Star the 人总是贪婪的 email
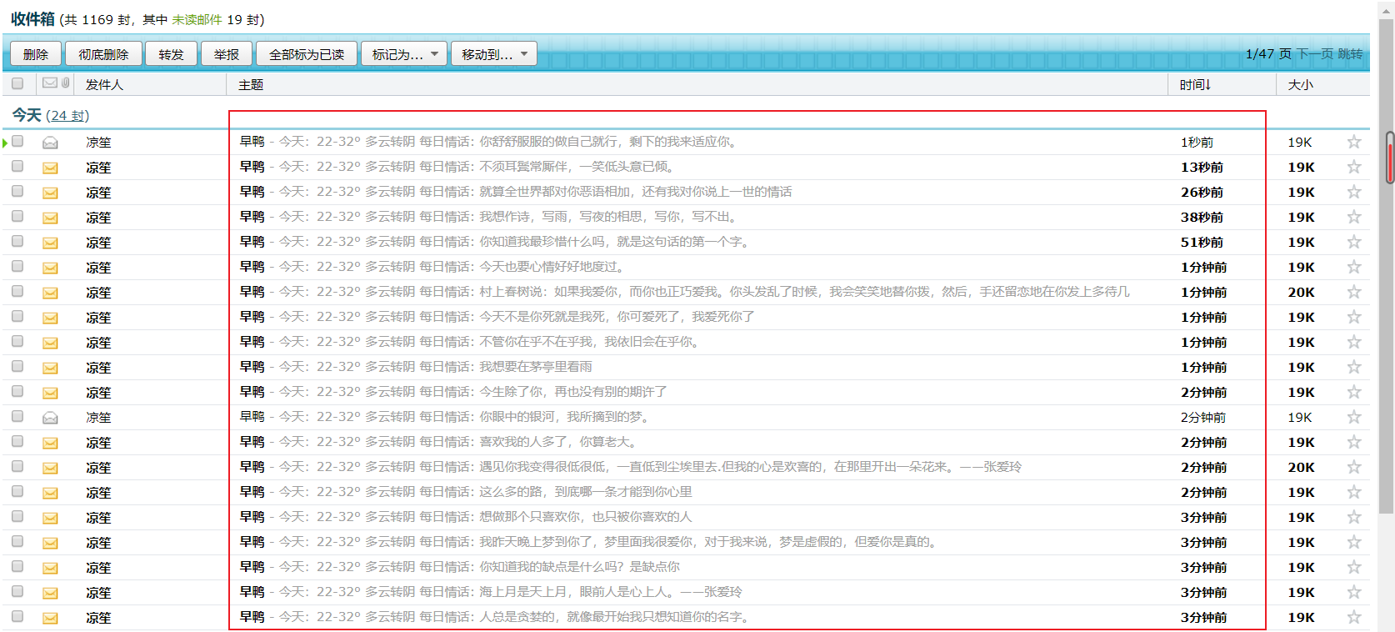Image resolution: width=1395 pixels, height=632 pixels. click(x=1354, y=617)
